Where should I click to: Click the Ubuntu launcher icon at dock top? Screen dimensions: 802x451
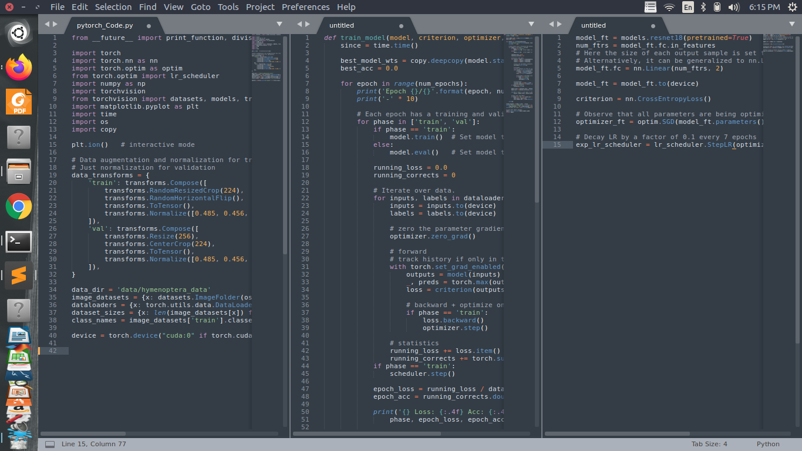coord(18,32)
